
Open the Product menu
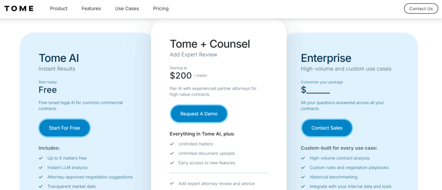[59, 9]
